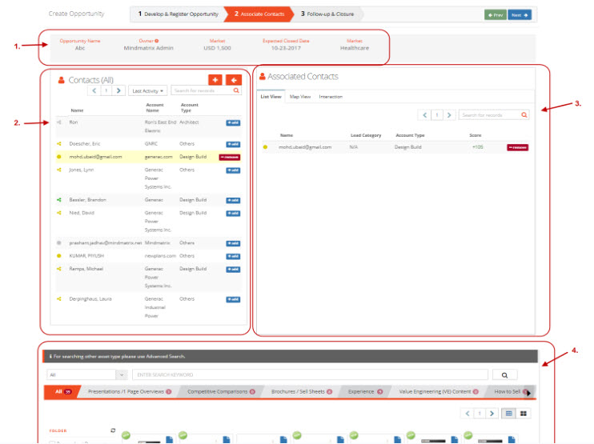
Task: Open Presentations /1 Page Overviews tab
Action: pyautogui.click(x=130, y=392)
